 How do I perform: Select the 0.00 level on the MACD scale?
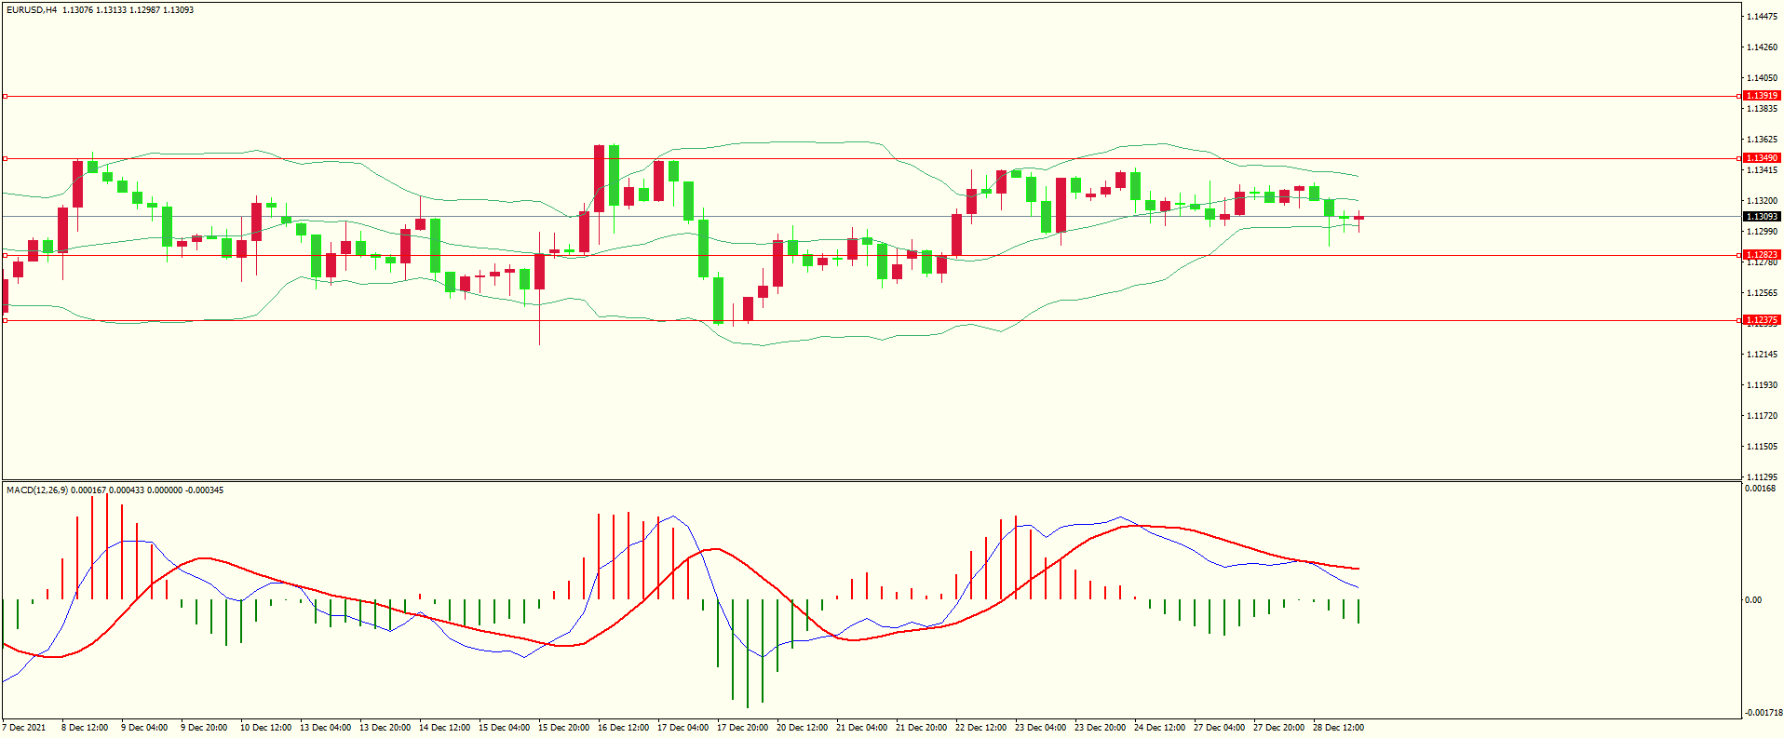(x=1752, y=600)
